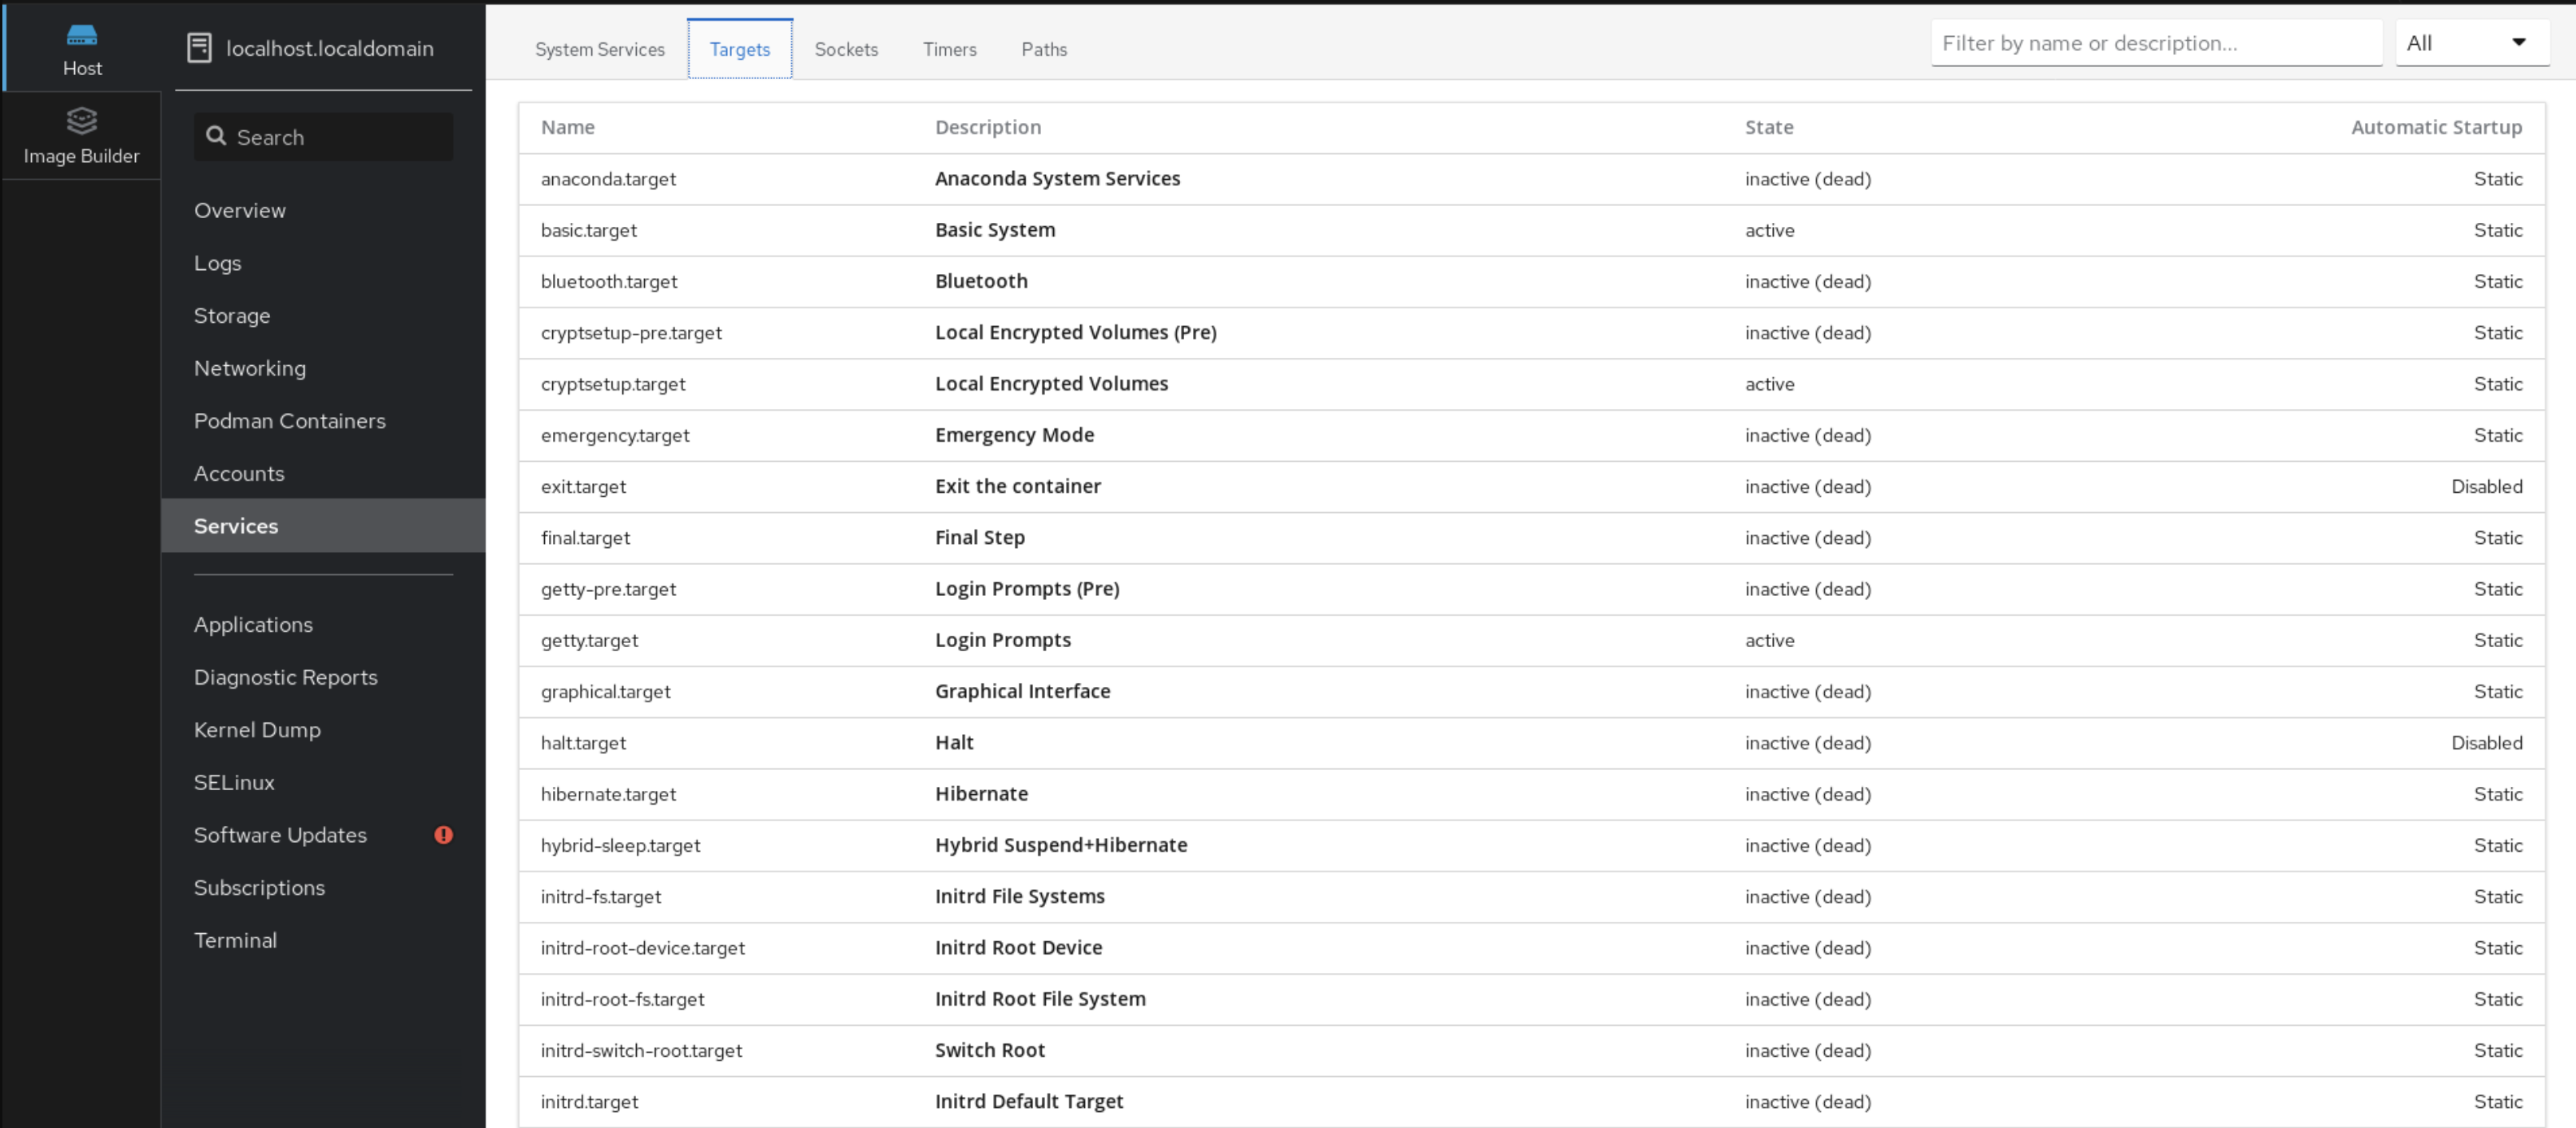Click the Host server icon
The width and height of the screenshot is (2576, 1128).
tap(82, 36)
